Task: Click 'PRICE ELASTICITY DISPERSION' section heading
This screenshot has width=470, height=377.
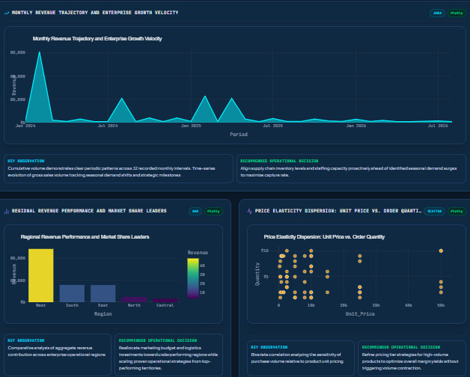Action: (338, 211)
